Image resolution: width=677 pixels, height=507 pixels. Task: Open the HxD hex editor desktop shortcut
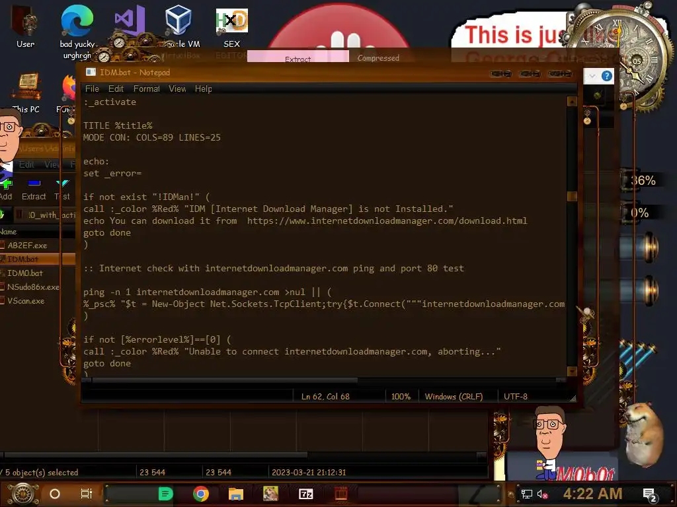[232, 26]
